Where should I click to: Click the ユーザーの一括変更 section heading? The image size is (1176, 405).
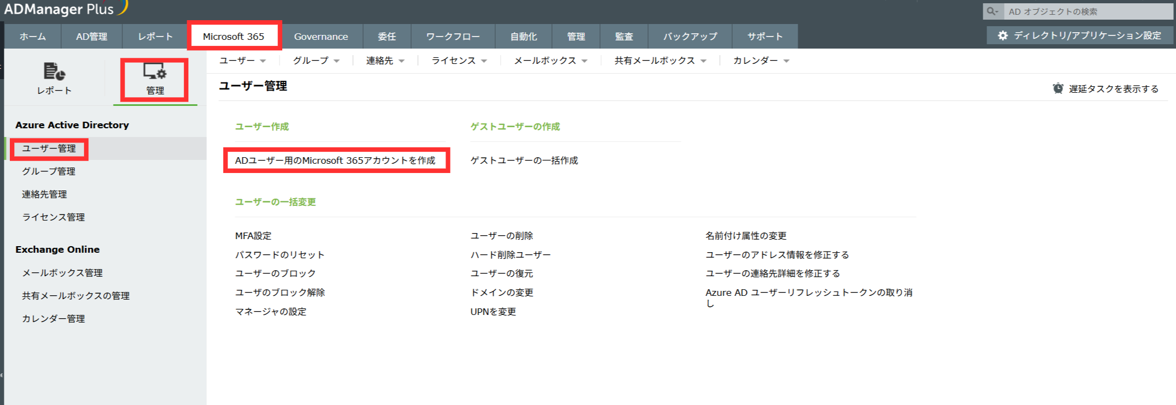point(275,202)
